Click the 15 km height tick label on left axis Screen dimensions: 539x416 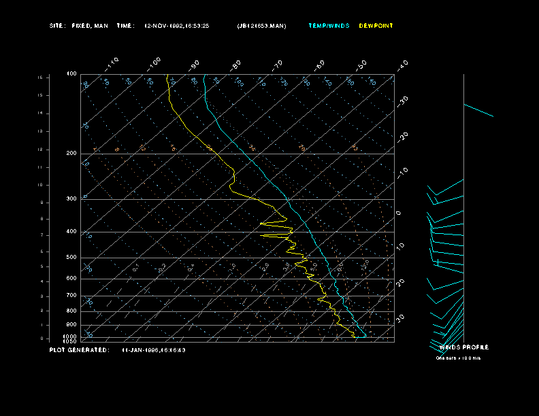click(40, 77)
